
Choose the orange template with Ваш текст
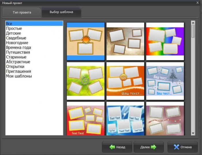pyautogui.click(x=125, y=81)
